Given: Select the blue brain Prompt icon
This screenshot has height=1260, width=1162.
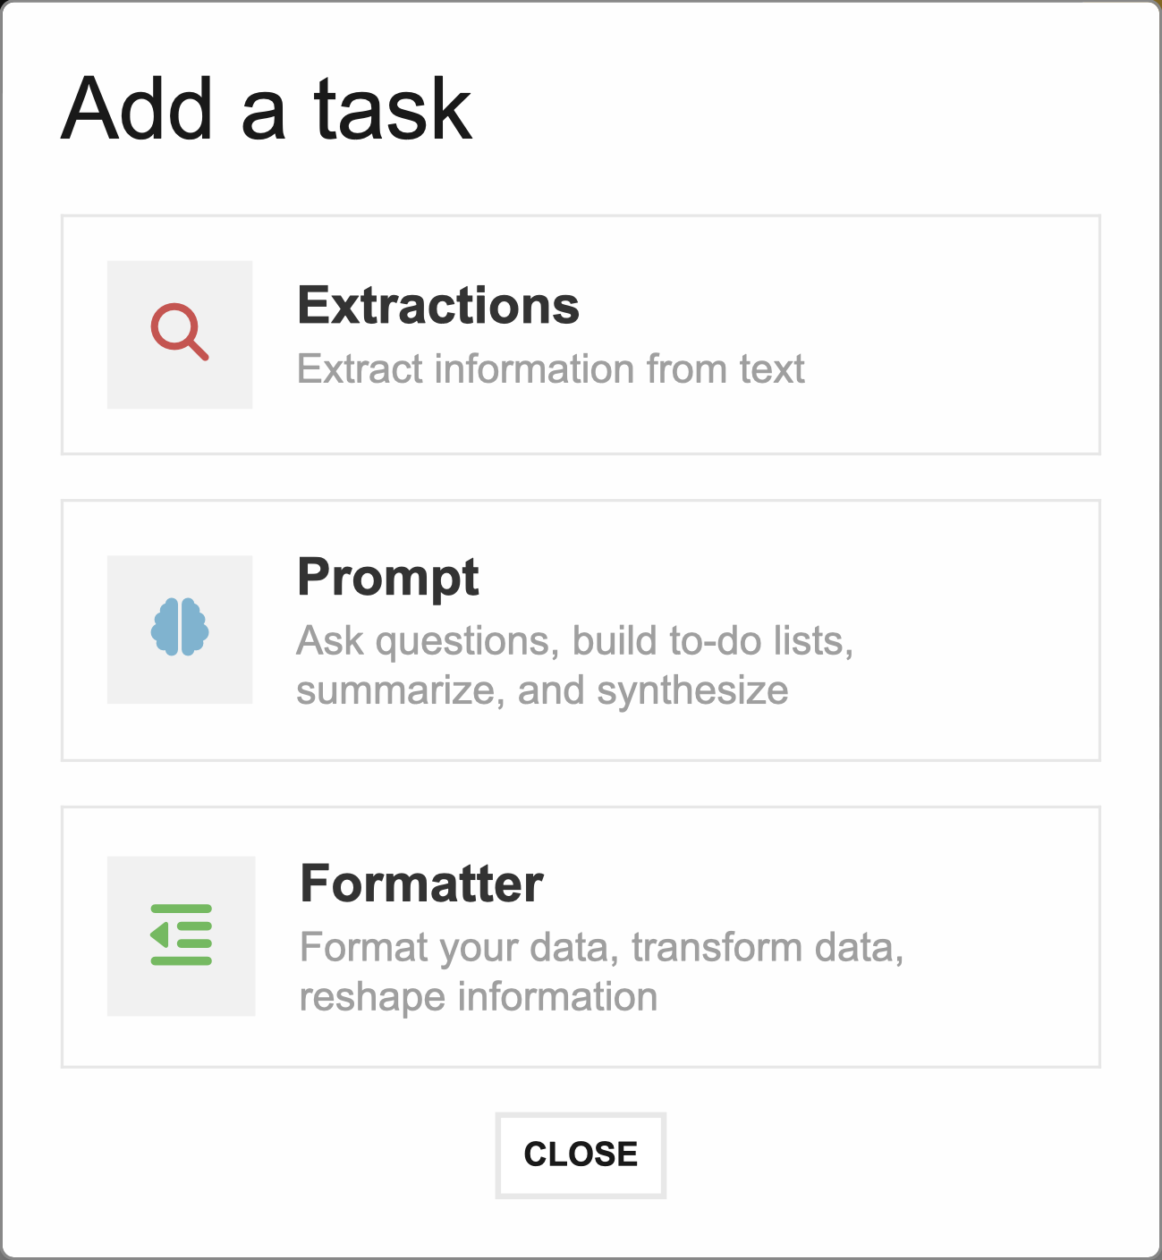Looking at the screenshot, I should click(x=180, y=628).
